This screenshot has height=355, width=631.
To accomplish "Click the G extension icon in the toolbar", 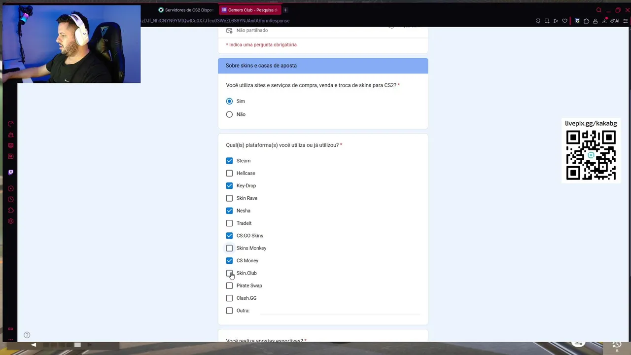I will point(577,21).
